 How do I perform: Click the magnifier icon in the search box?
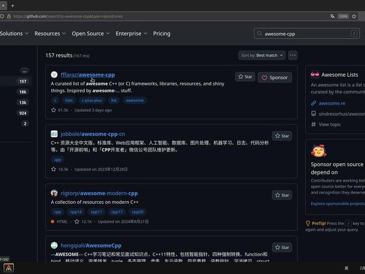pyautogui.click(x=259, y=33)
